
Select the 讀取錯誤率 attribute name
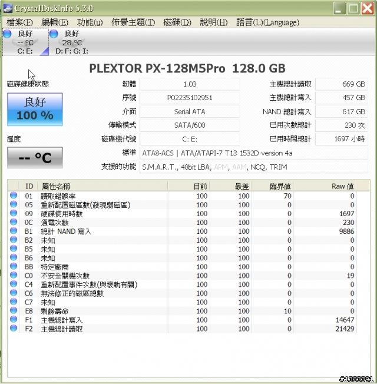click(58, 196)
